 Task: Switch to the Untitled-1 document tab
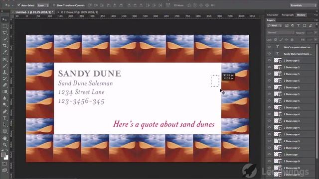click(x=34, y=12)
